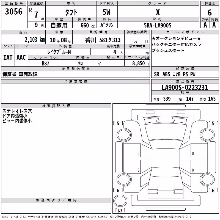Click the inspection date 10年08月

[60, 40]
